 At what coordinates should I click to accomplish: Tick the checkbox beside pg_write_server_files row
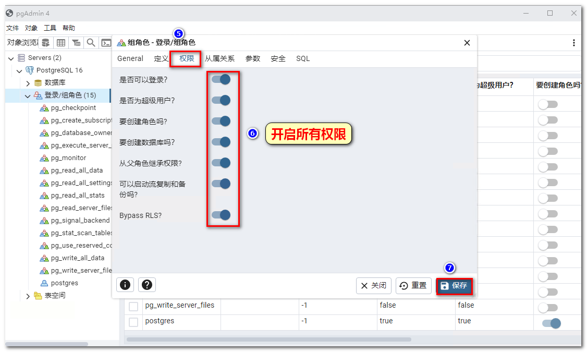[133, 307]
